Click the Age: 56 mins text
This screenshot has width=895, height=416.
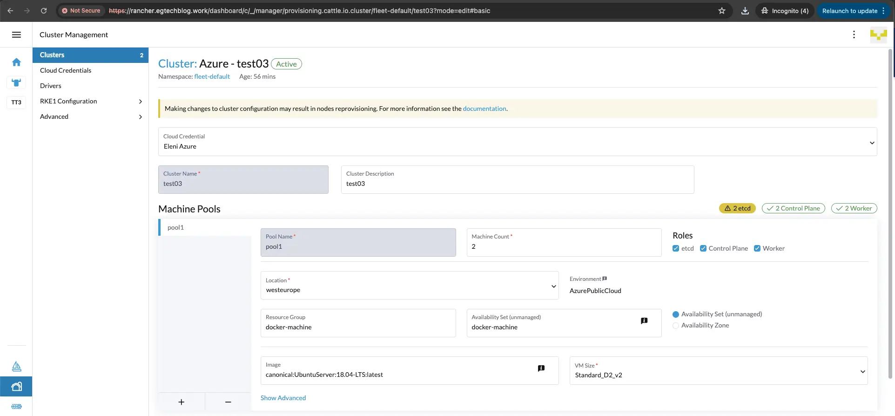point(257,76)
